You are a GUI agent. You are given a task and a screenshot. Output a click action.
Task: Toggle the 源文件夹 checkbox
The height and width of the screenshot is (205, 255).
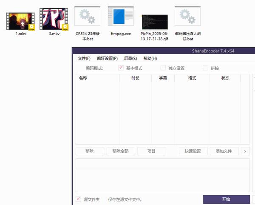[x=78, y=199]
